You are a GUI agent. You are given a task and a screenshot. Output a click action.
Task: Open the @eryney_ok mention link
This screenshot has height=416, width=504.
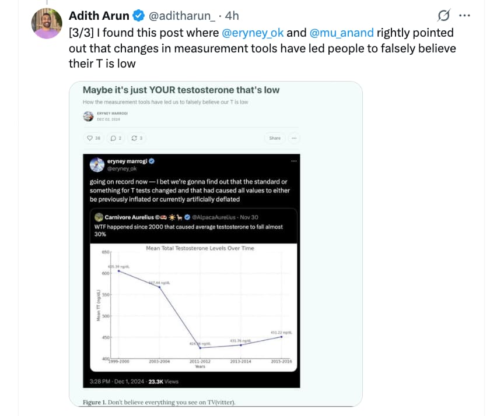pos(253,33)
